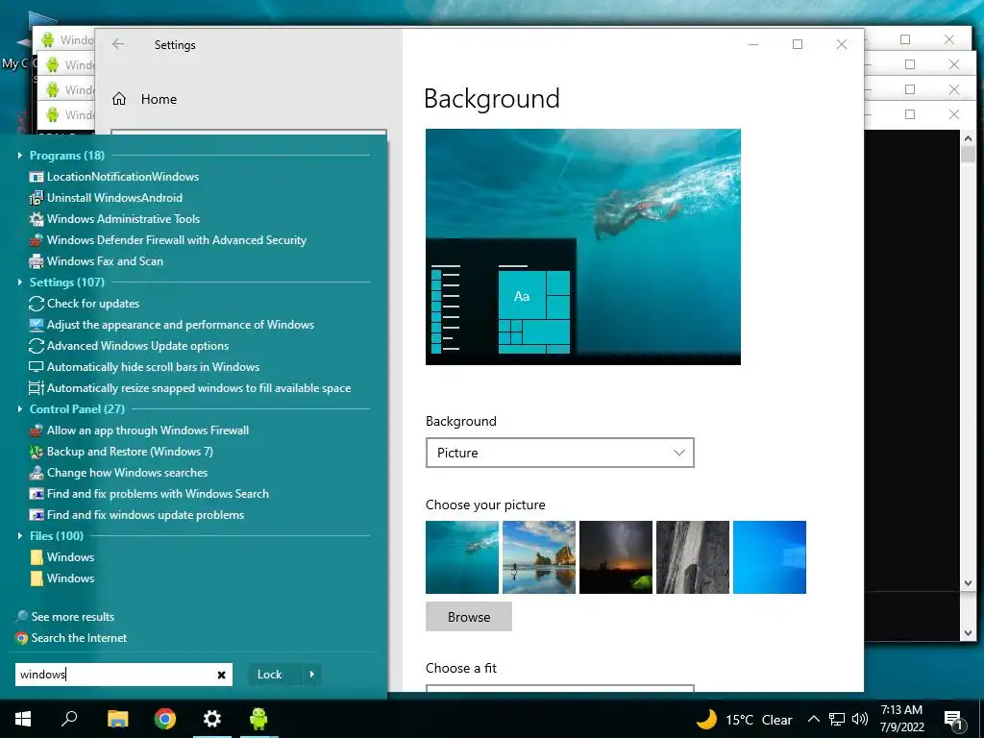Open weather widget showing 15°C Clear

tap(745, 719)
